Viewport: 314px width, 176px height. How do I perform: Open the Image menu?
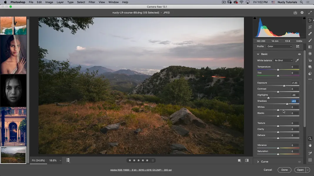pyautogui.click(x=49, y=2)
